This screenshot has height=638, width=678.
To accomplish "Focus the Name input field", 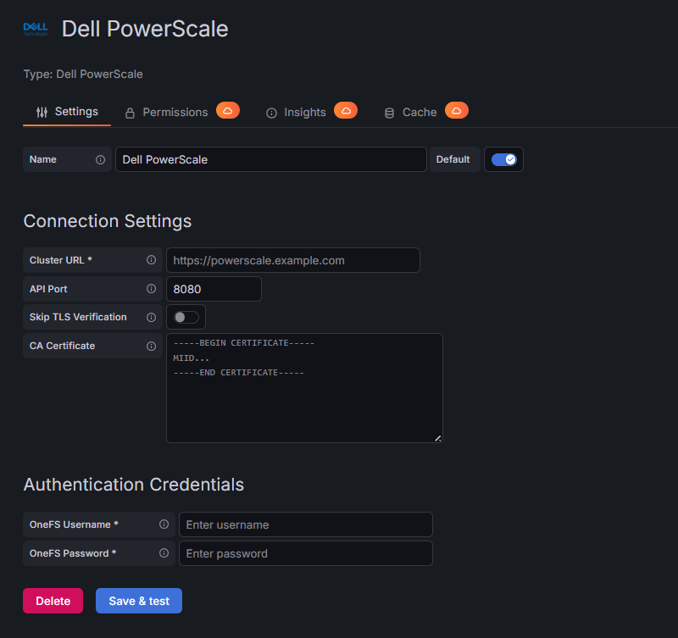I will pyautogui.click(x=271, y=159).
